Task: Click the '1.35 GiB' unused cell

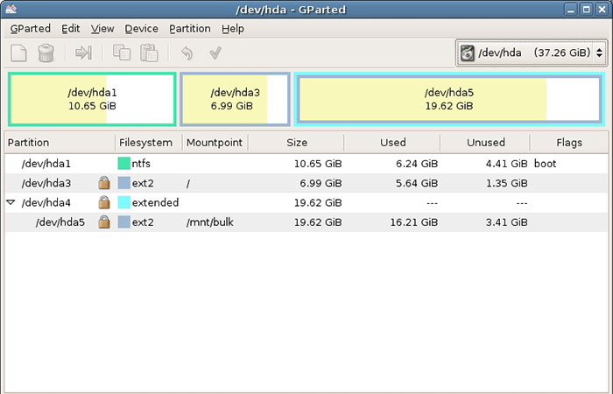Action: (x=507, y=183)
